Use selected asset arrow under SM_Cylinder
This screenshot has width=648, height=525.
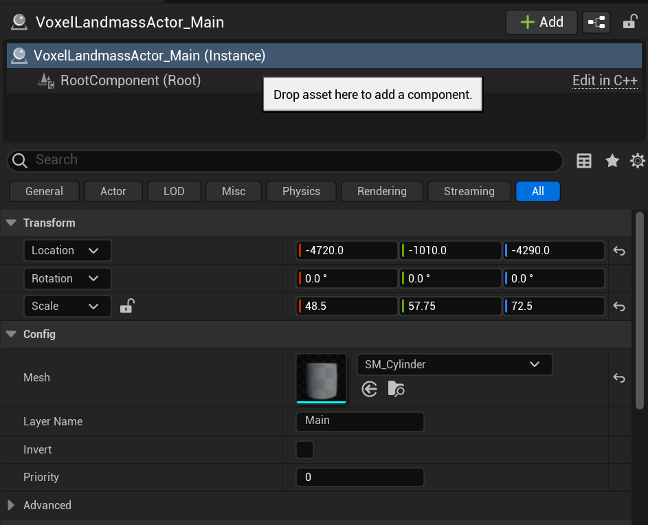369,389
